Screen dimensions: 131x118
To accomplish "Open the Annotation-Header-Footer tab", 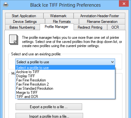I will (99, 16).
